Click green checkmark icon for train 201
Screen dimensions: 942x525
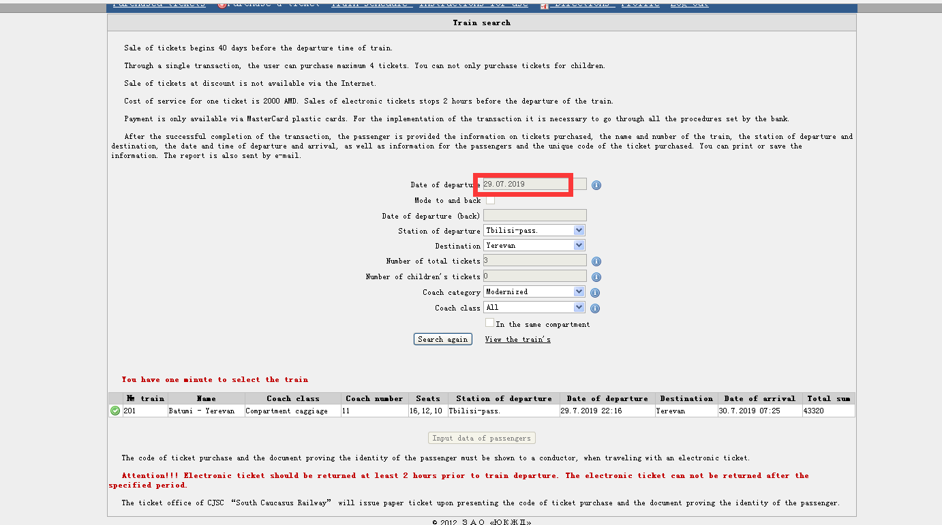(115, 411)
